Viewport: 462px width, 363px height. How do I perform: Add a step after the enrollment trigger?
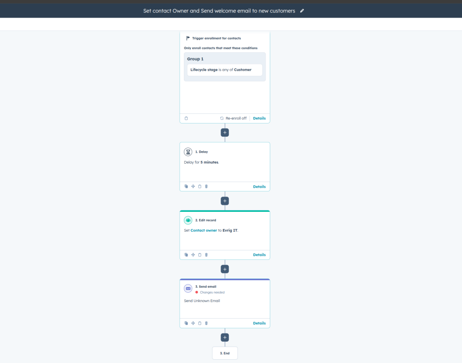click(x=225, y=133)
